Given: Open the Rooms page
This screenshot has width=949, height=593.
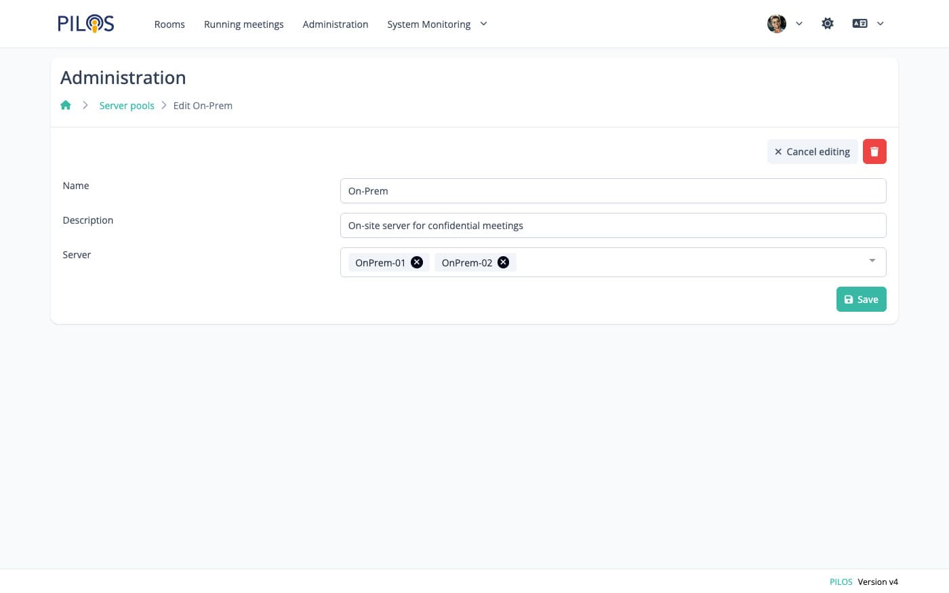Looking at the screenshot, I should [169, 24].
